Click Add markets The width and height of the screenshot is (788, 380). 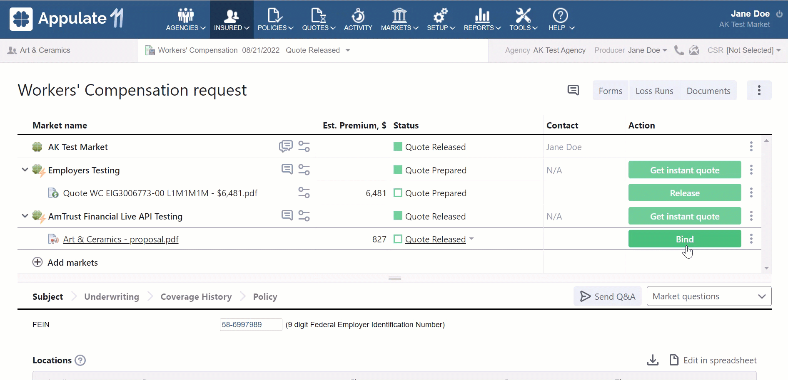click(x=65, y=262)
